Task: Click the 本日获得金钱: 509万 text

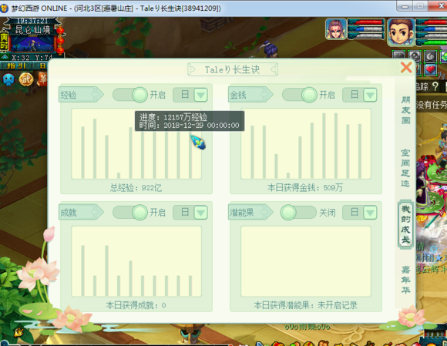Action: [x=305, y=187]
